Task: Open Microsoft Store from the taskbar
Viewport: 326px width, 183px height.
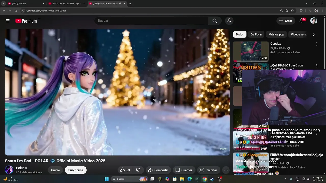Action: pyautogui.click(x=175, y=179)
